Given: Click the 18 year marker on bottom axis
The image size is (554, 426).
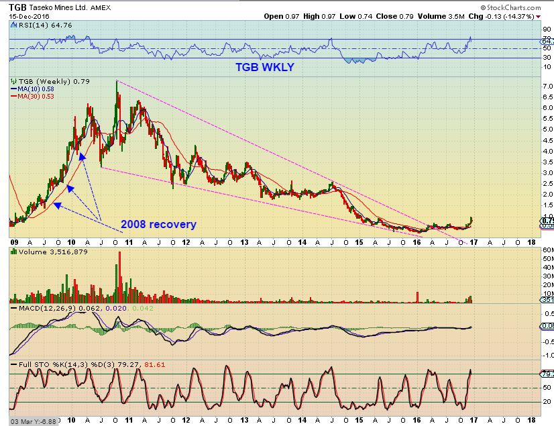Looking at the screenshot, I should [x=531, y=421].
